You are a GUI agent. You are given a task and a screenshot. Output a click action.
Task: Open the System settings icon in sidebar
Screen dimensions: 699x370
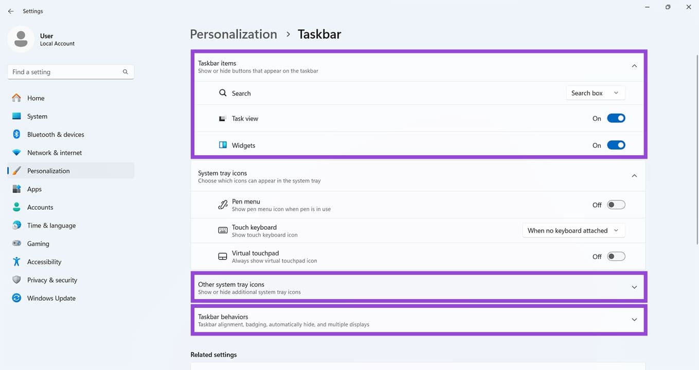pyautogui.click(x=16, y=116)
